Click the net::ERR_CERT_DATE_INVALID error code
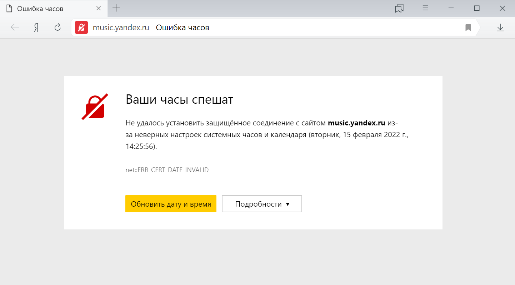 (x=167, y=170)
